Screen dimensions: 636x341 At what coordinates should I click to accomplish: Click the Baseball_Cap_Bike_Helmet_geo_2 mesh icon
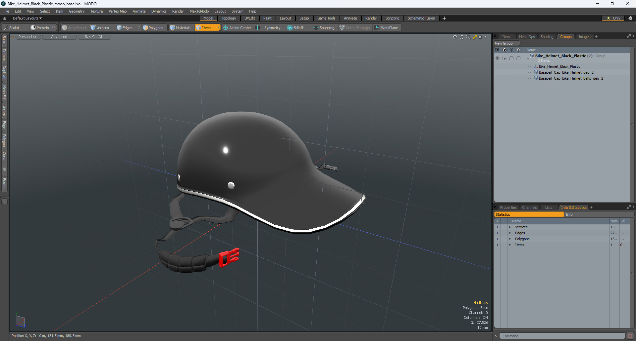point(536,72)
